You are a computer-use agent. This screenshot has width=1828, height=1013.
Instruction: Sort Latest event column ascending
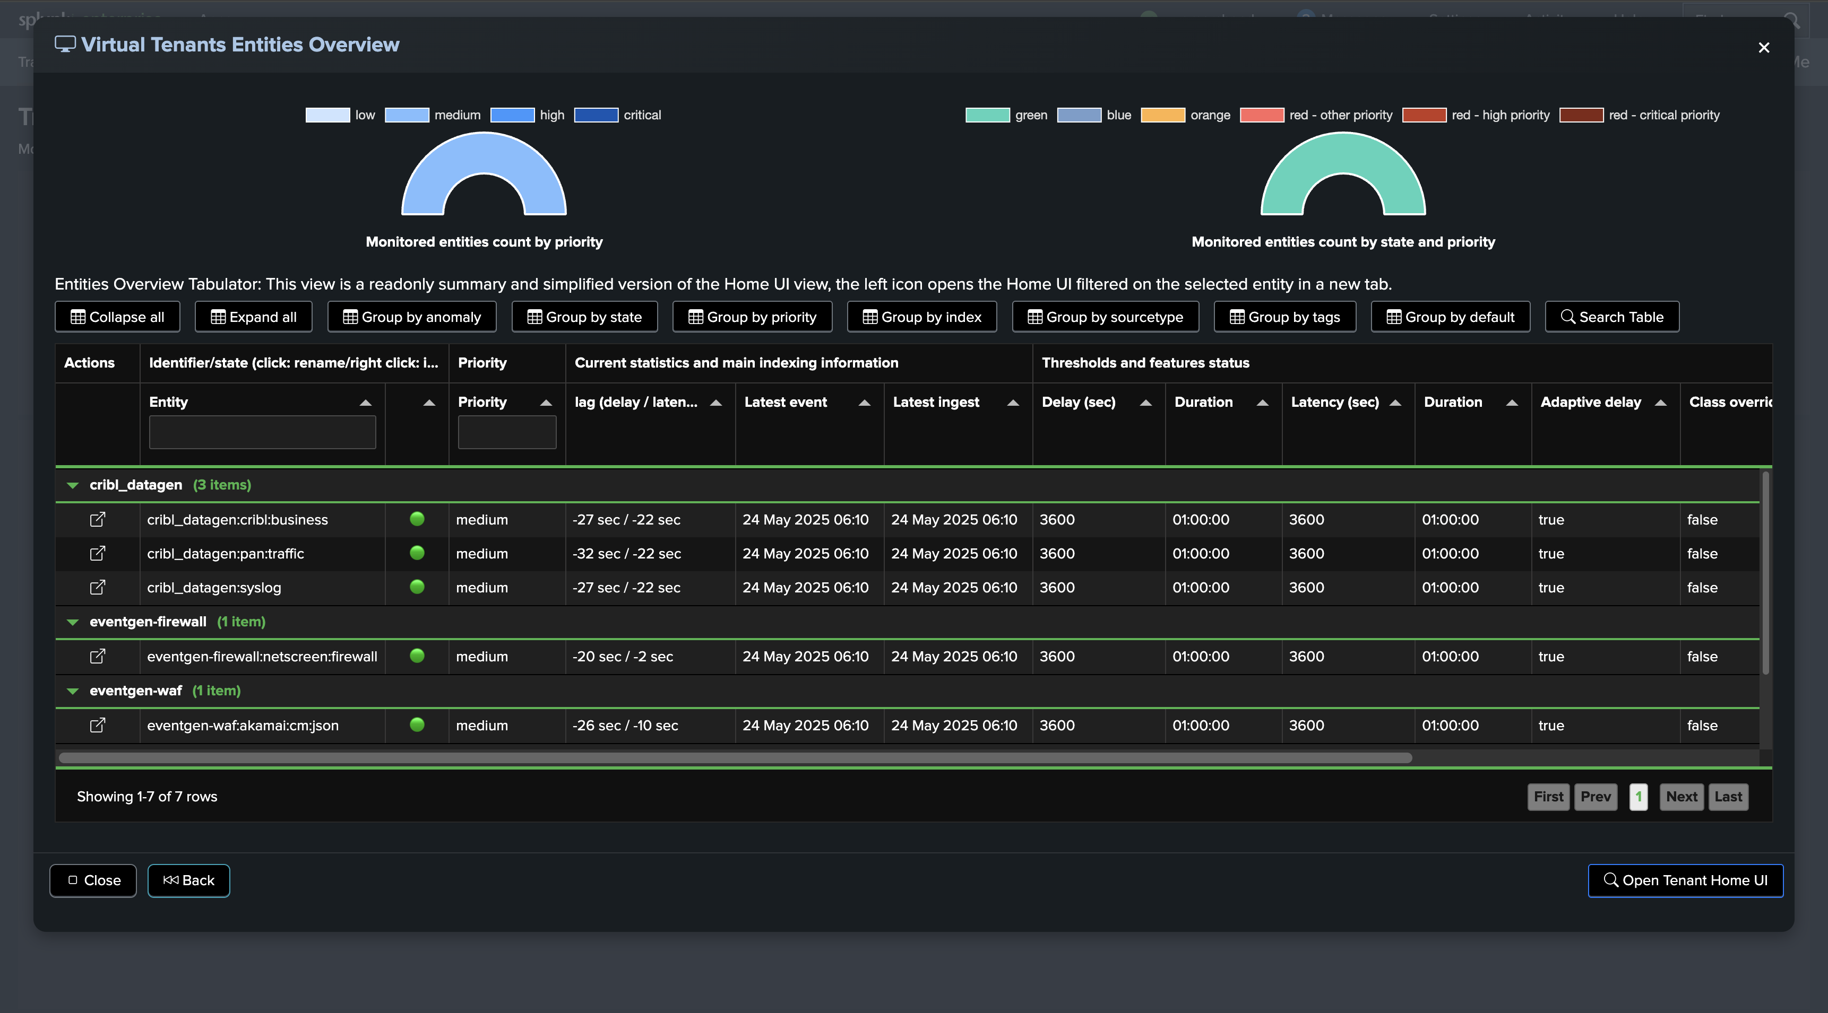click(864, 403)
